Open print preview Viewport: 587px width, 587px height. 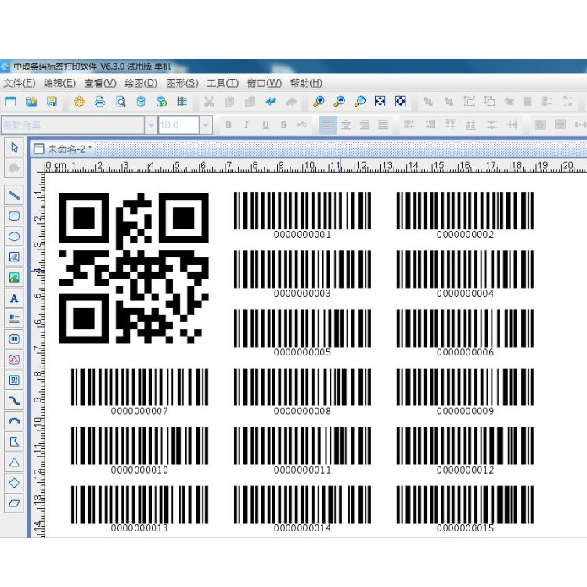121,102
